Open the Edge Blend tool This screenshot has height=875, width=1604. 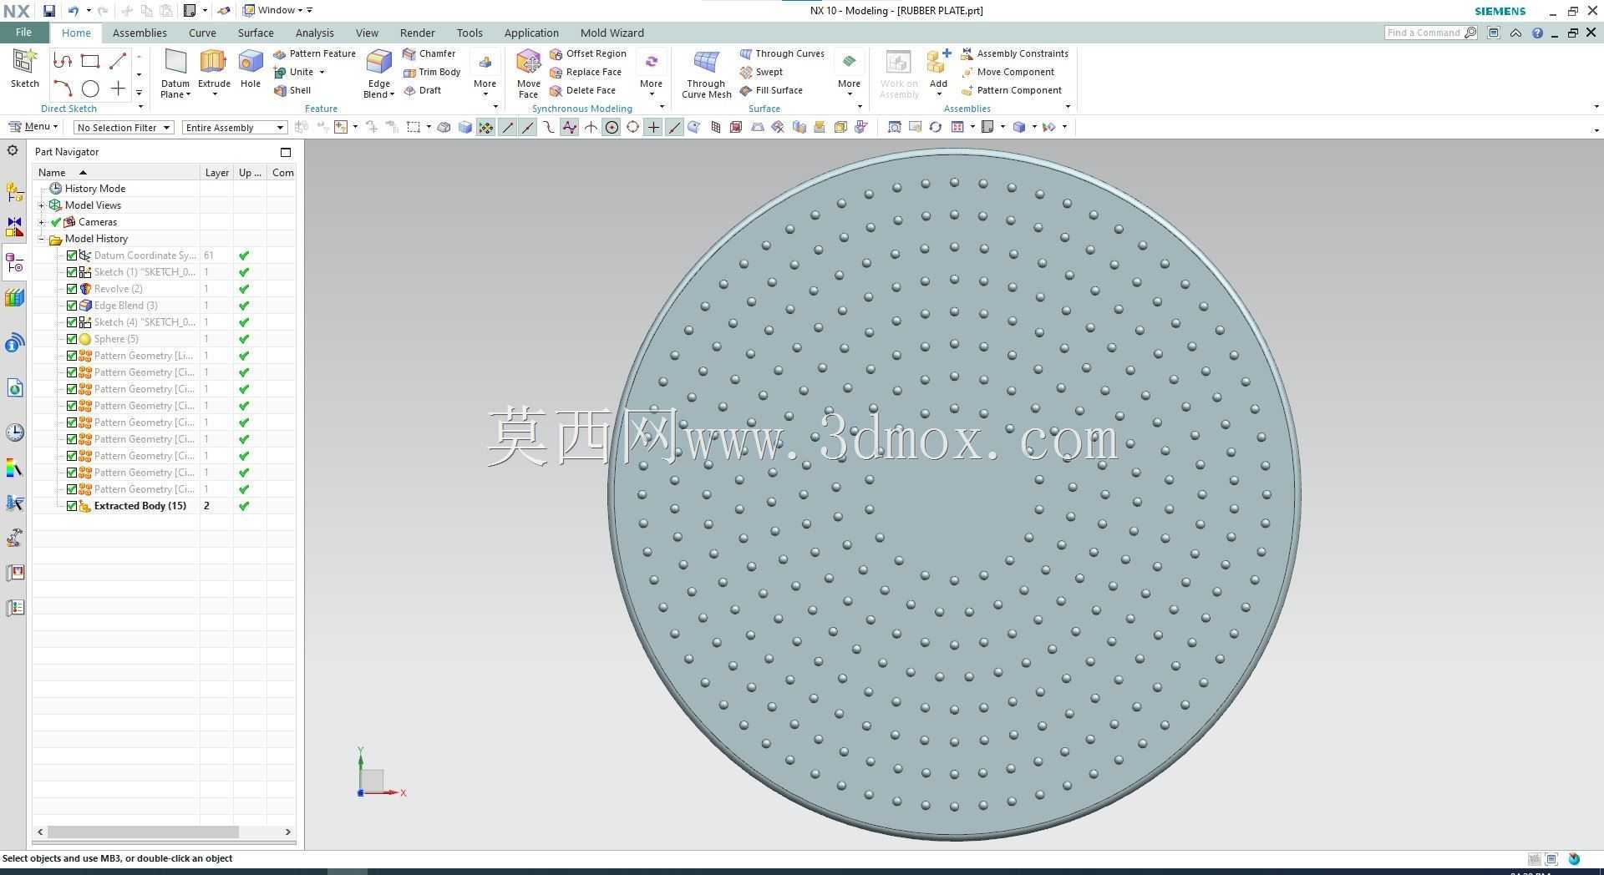[x=379, y=73]
